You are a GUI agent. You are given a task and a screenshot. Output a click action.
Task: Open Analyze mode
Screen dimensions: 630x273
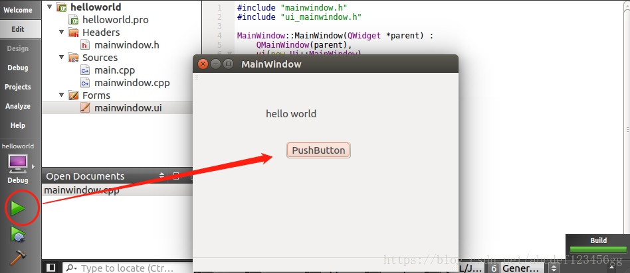[x=18, y=106]
